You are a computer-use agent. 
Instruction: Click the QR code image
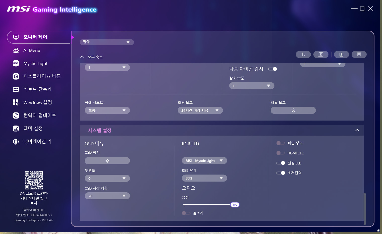point(34,180)
